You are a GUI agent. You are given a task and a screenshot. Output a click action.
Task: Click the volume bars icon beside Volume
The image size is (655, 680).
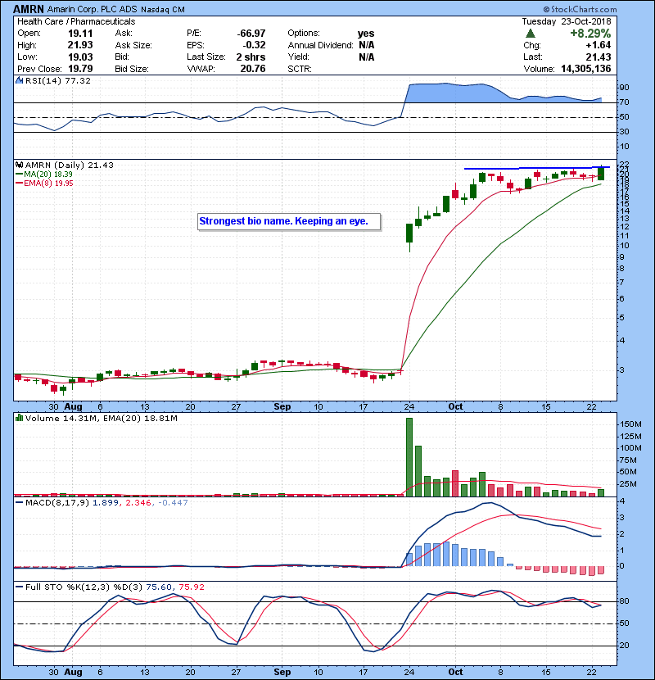tap(19, 418)
